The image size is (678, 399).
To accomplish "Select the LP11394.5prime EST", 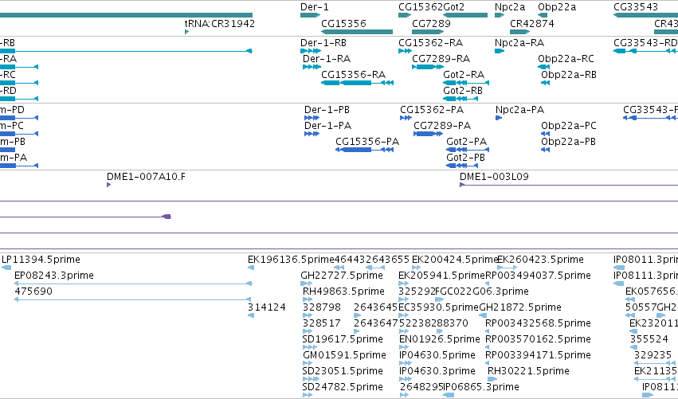I will (x=6, y=268).
